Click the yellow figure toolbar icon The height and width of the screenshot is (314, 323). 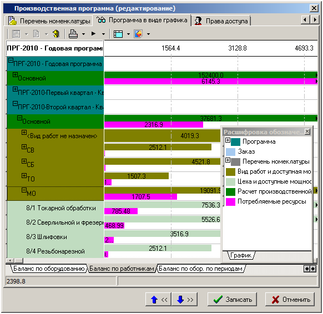pyautogui.click(x=56, y=34)
